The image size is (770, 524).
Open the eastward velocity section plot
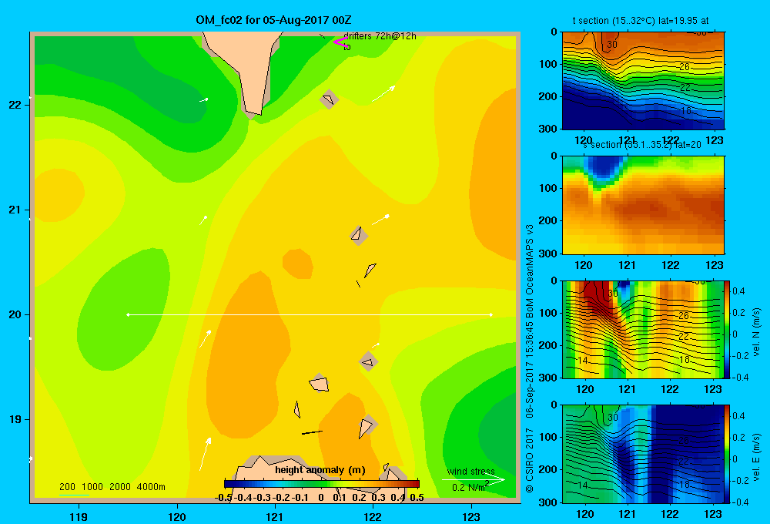coord(643,454)
